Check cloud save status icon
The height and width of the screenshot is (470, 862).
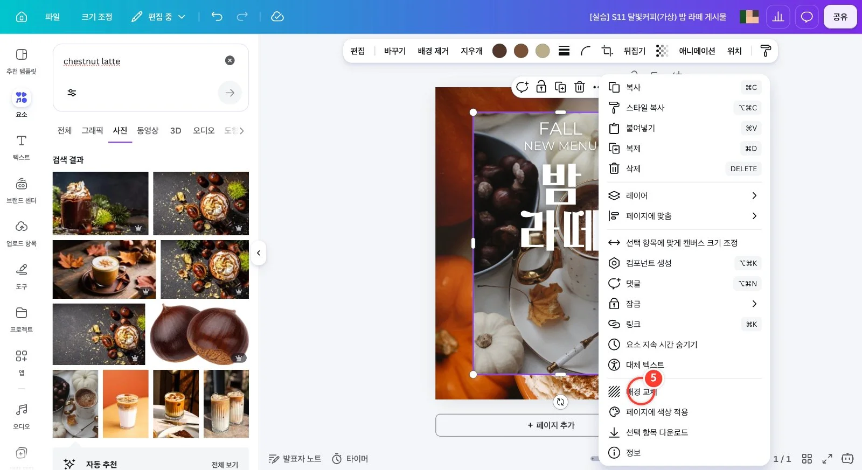277,17
